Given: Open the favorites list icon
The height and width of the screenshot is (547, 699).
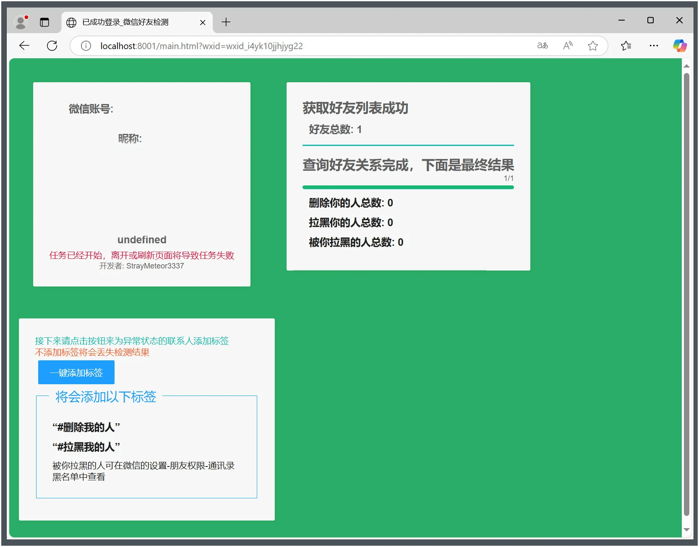Looking at the screenshot, I should [x=626, y=46].
